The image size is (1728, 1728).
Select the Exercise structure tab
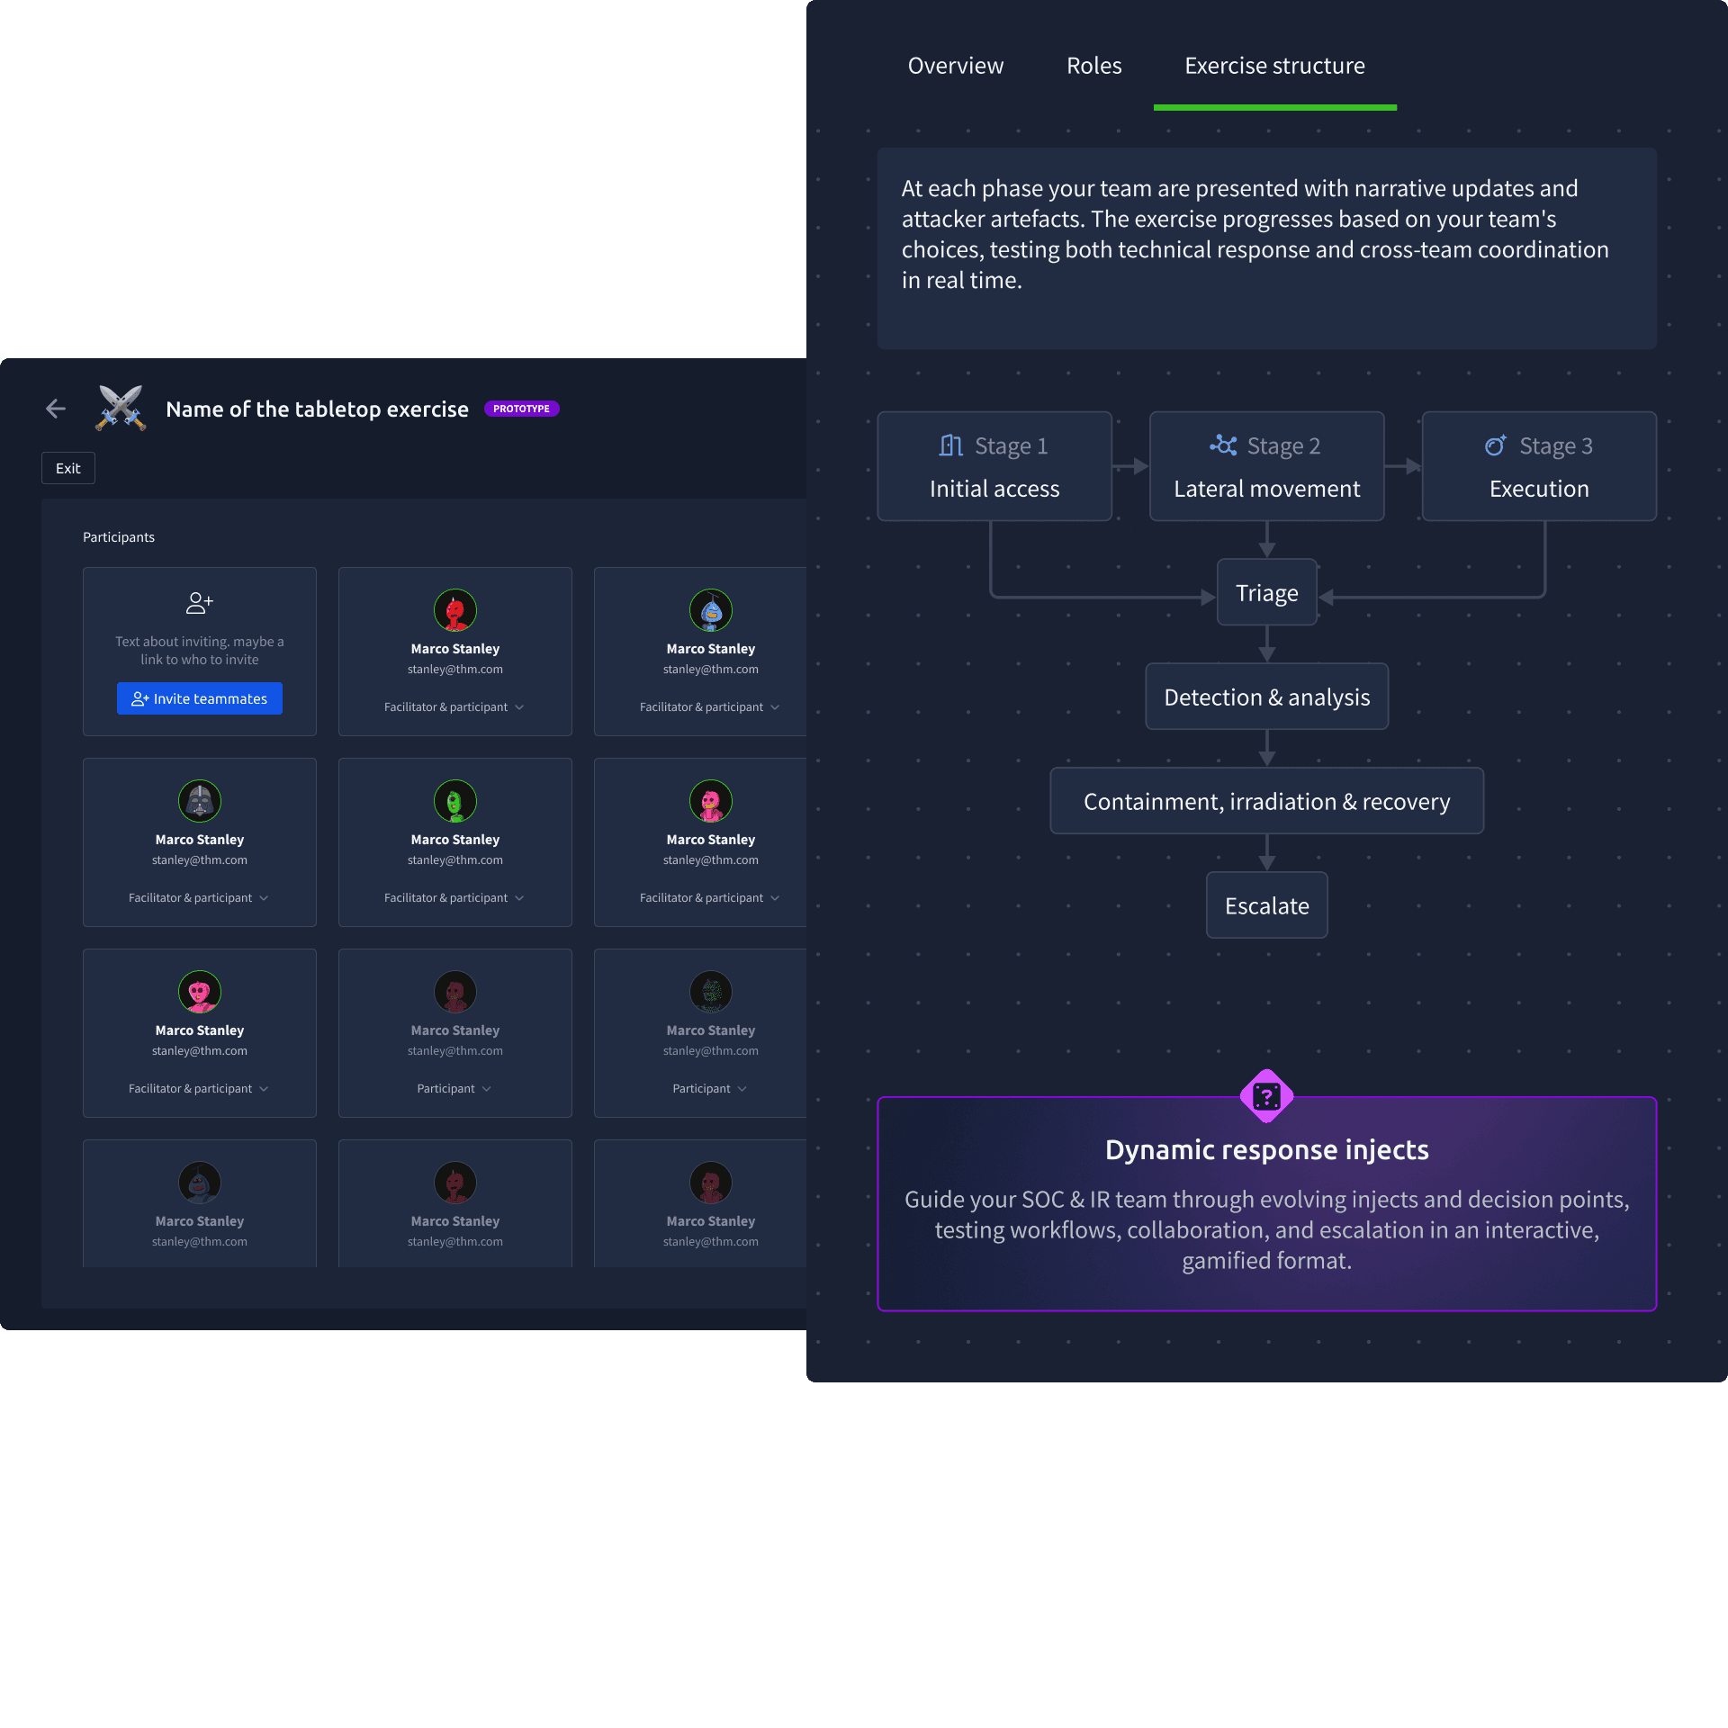pyautogui.click(x=1274, y=66)
